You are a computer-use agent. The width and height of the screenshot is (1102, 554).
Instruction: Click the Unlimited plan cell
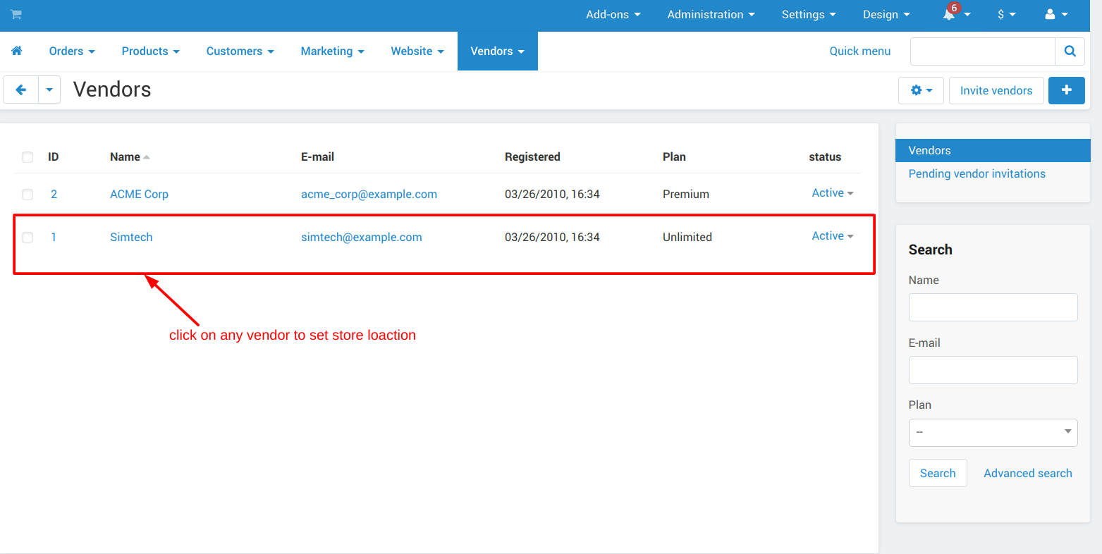point(687,237)
